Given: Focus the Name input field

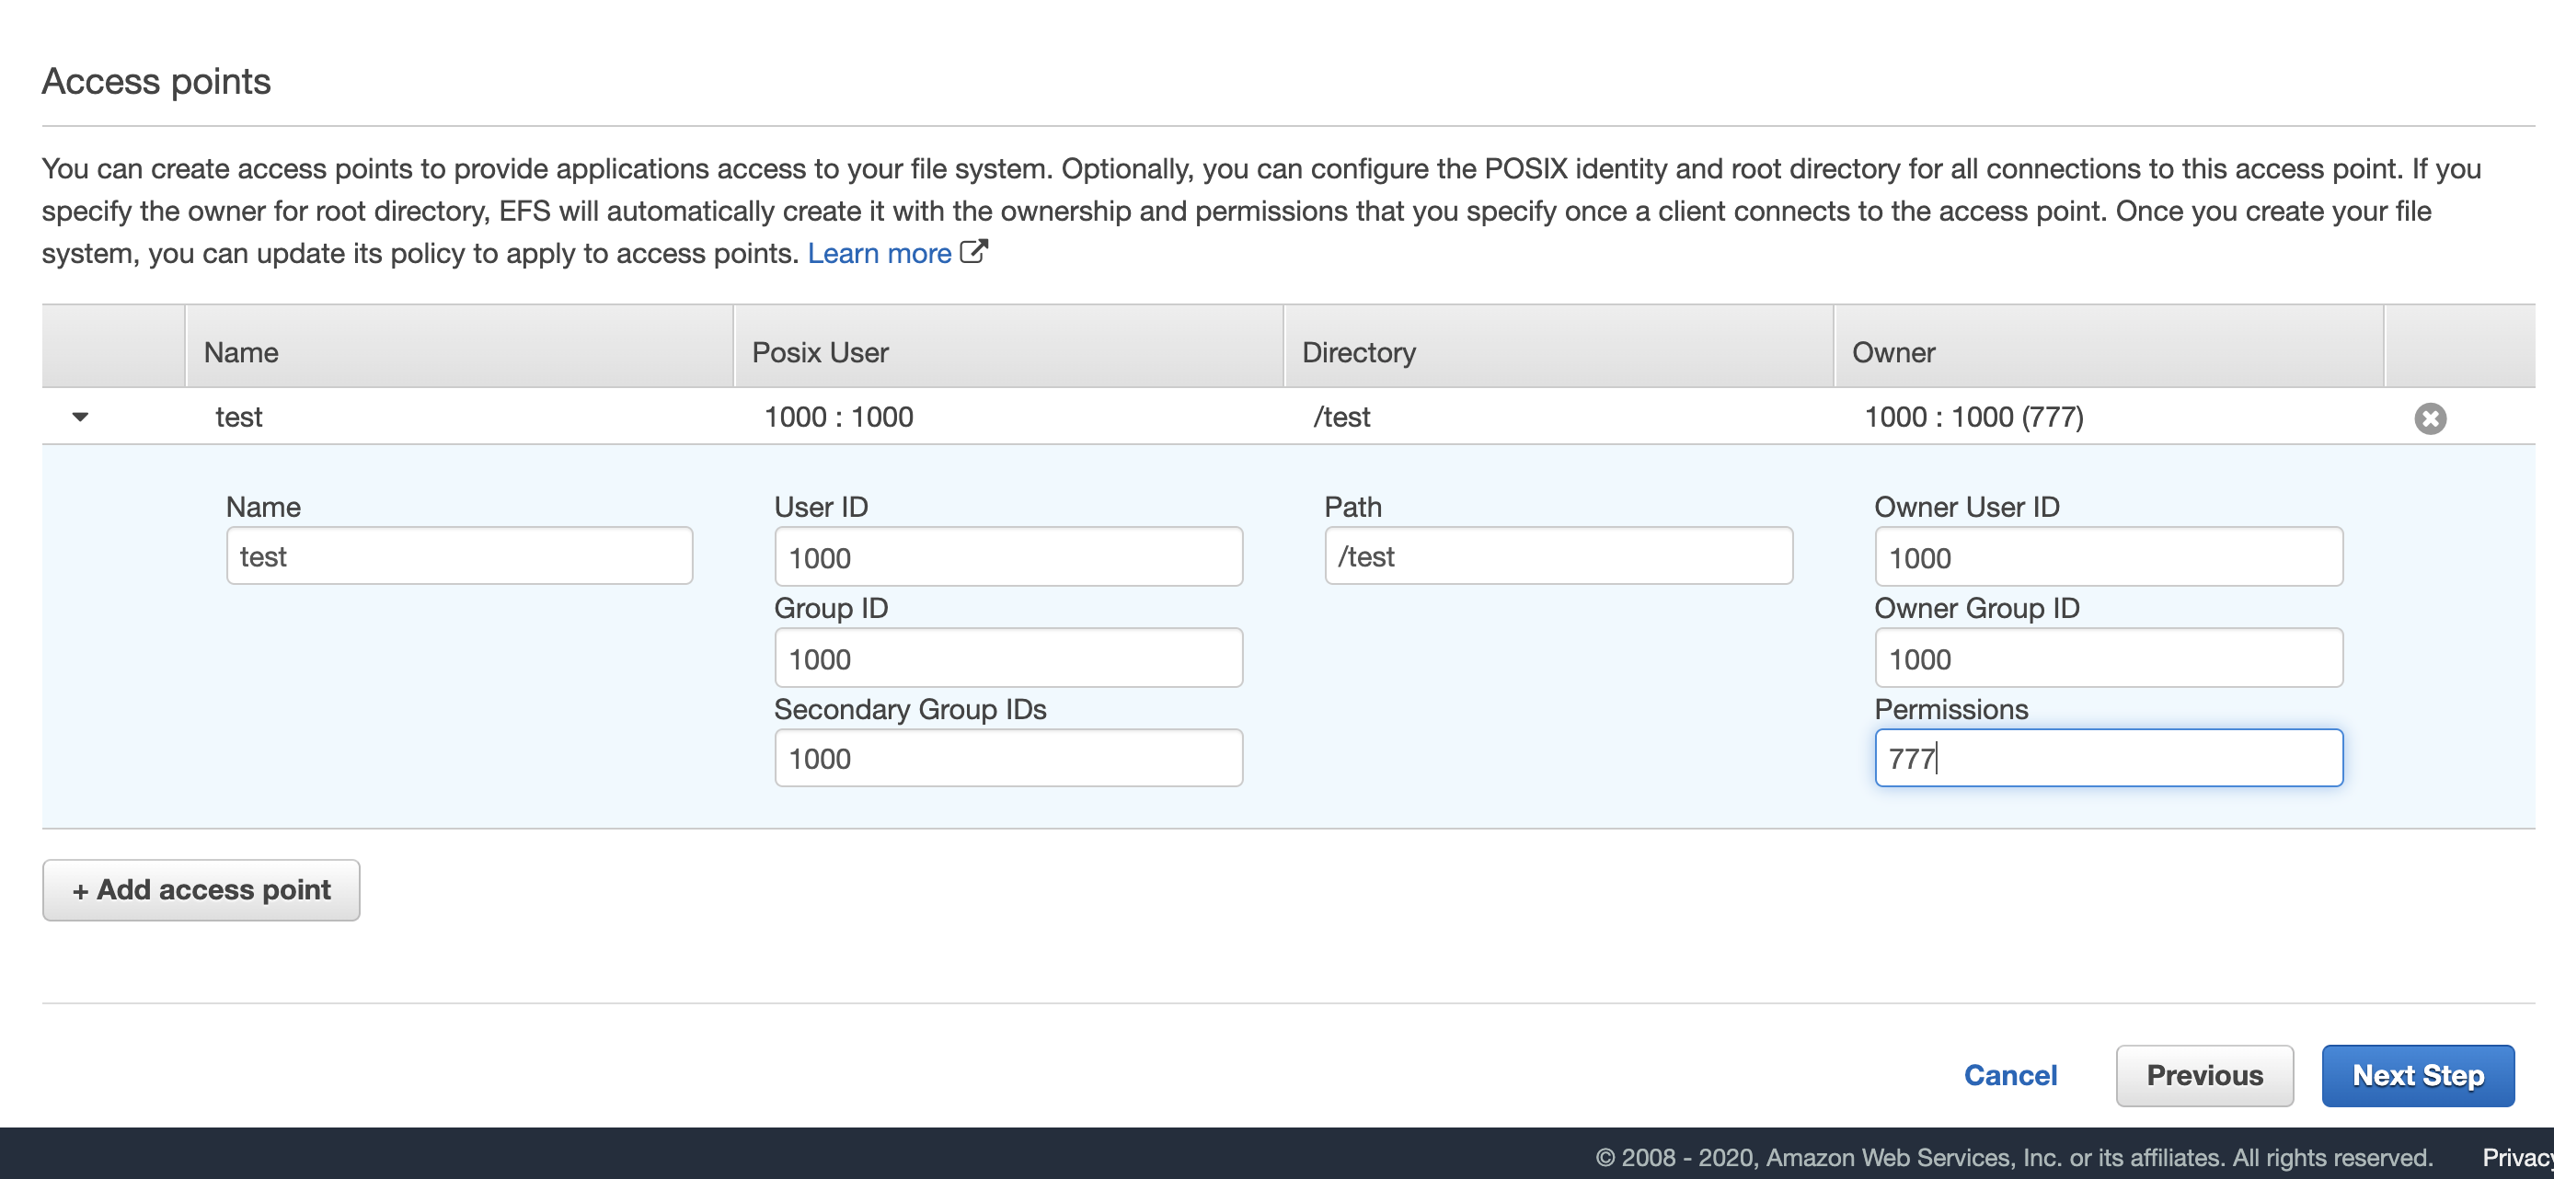Looking at the screenshot, I should click(459, 555).
